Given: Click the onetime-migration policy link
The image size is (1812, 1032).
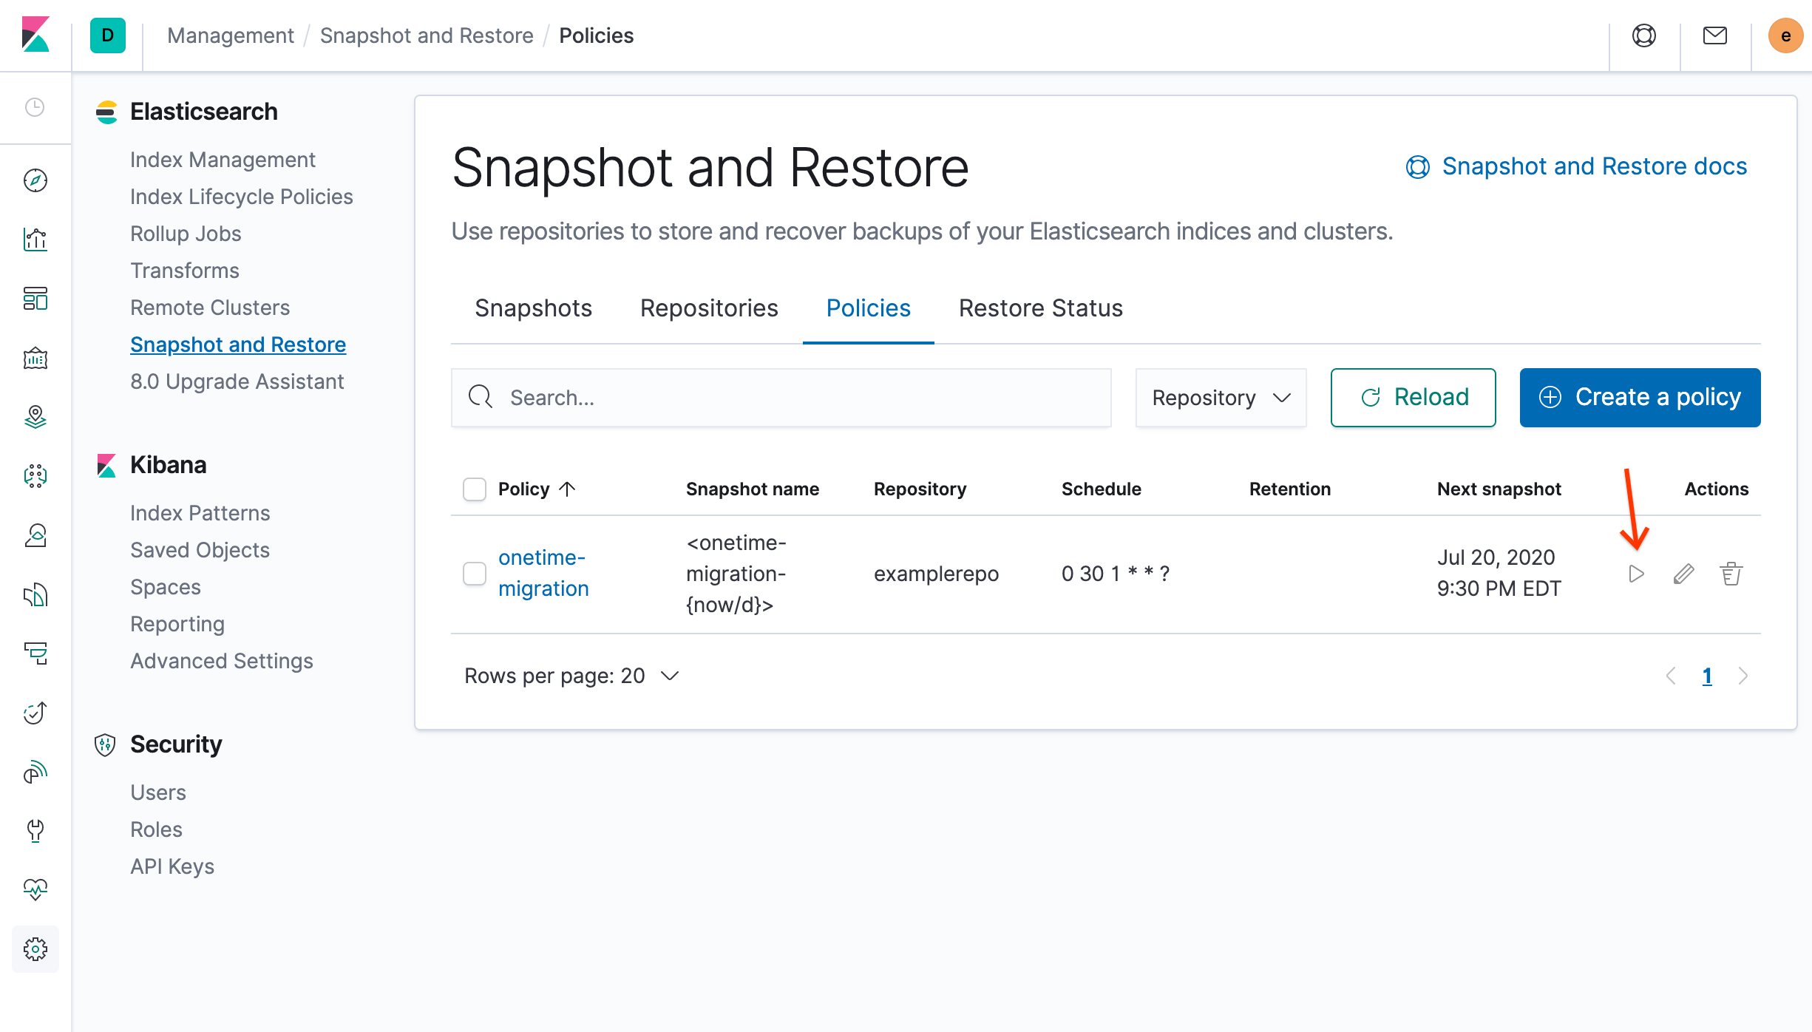Looking at the screenshot, I should (x=545, y=573).
